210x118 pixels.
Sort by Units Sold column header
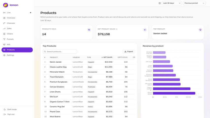(x=123, y=57)
